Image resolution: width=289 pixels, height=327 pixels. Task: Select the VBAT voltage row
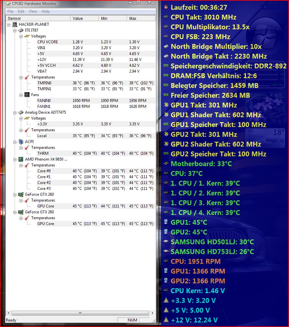96,71
